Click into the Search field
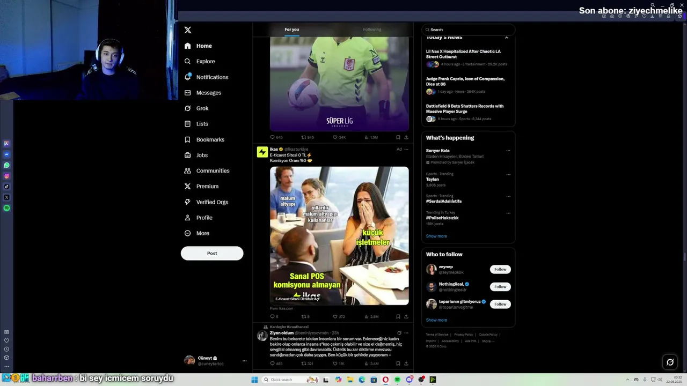 [x=469, y=29]
